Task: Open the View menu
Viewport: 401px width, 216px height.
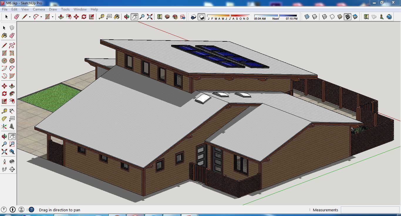Action: [25, 9]
